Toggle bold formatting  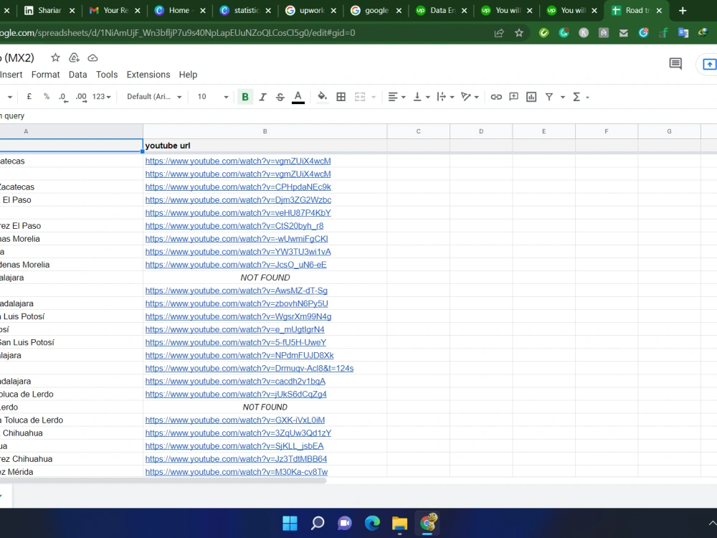click(245, 97)
